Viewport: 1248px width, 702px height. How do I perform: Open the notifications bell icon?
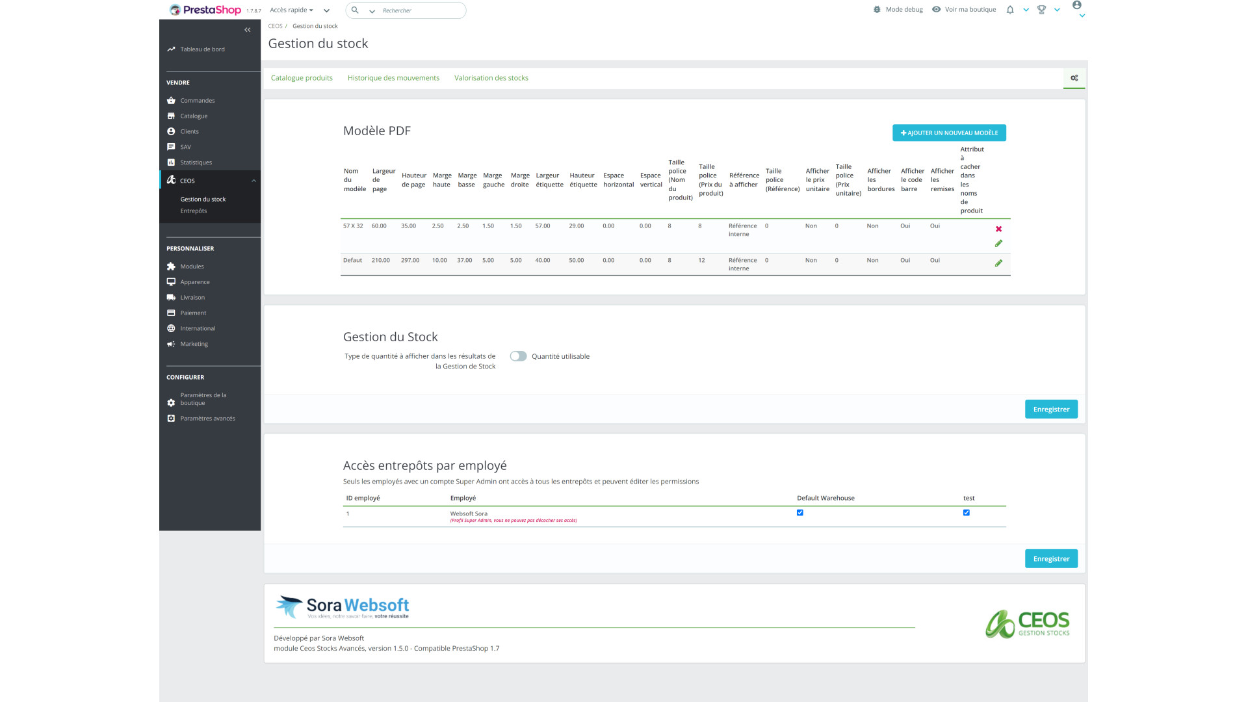(1009, 10)
